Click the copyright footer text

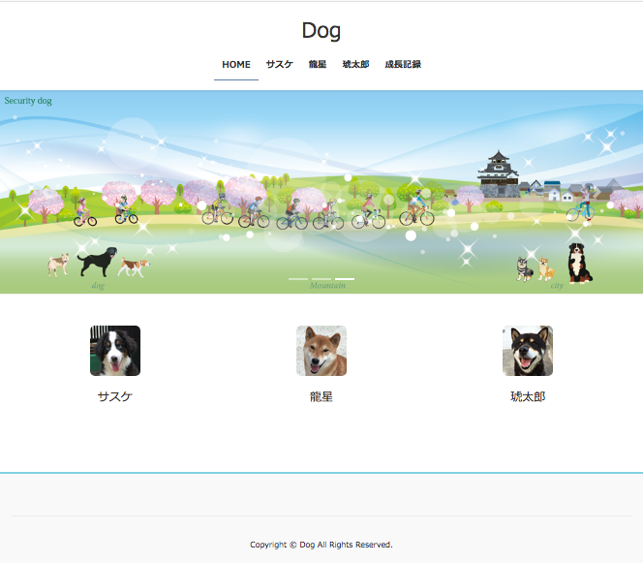[x=321, y=545]
